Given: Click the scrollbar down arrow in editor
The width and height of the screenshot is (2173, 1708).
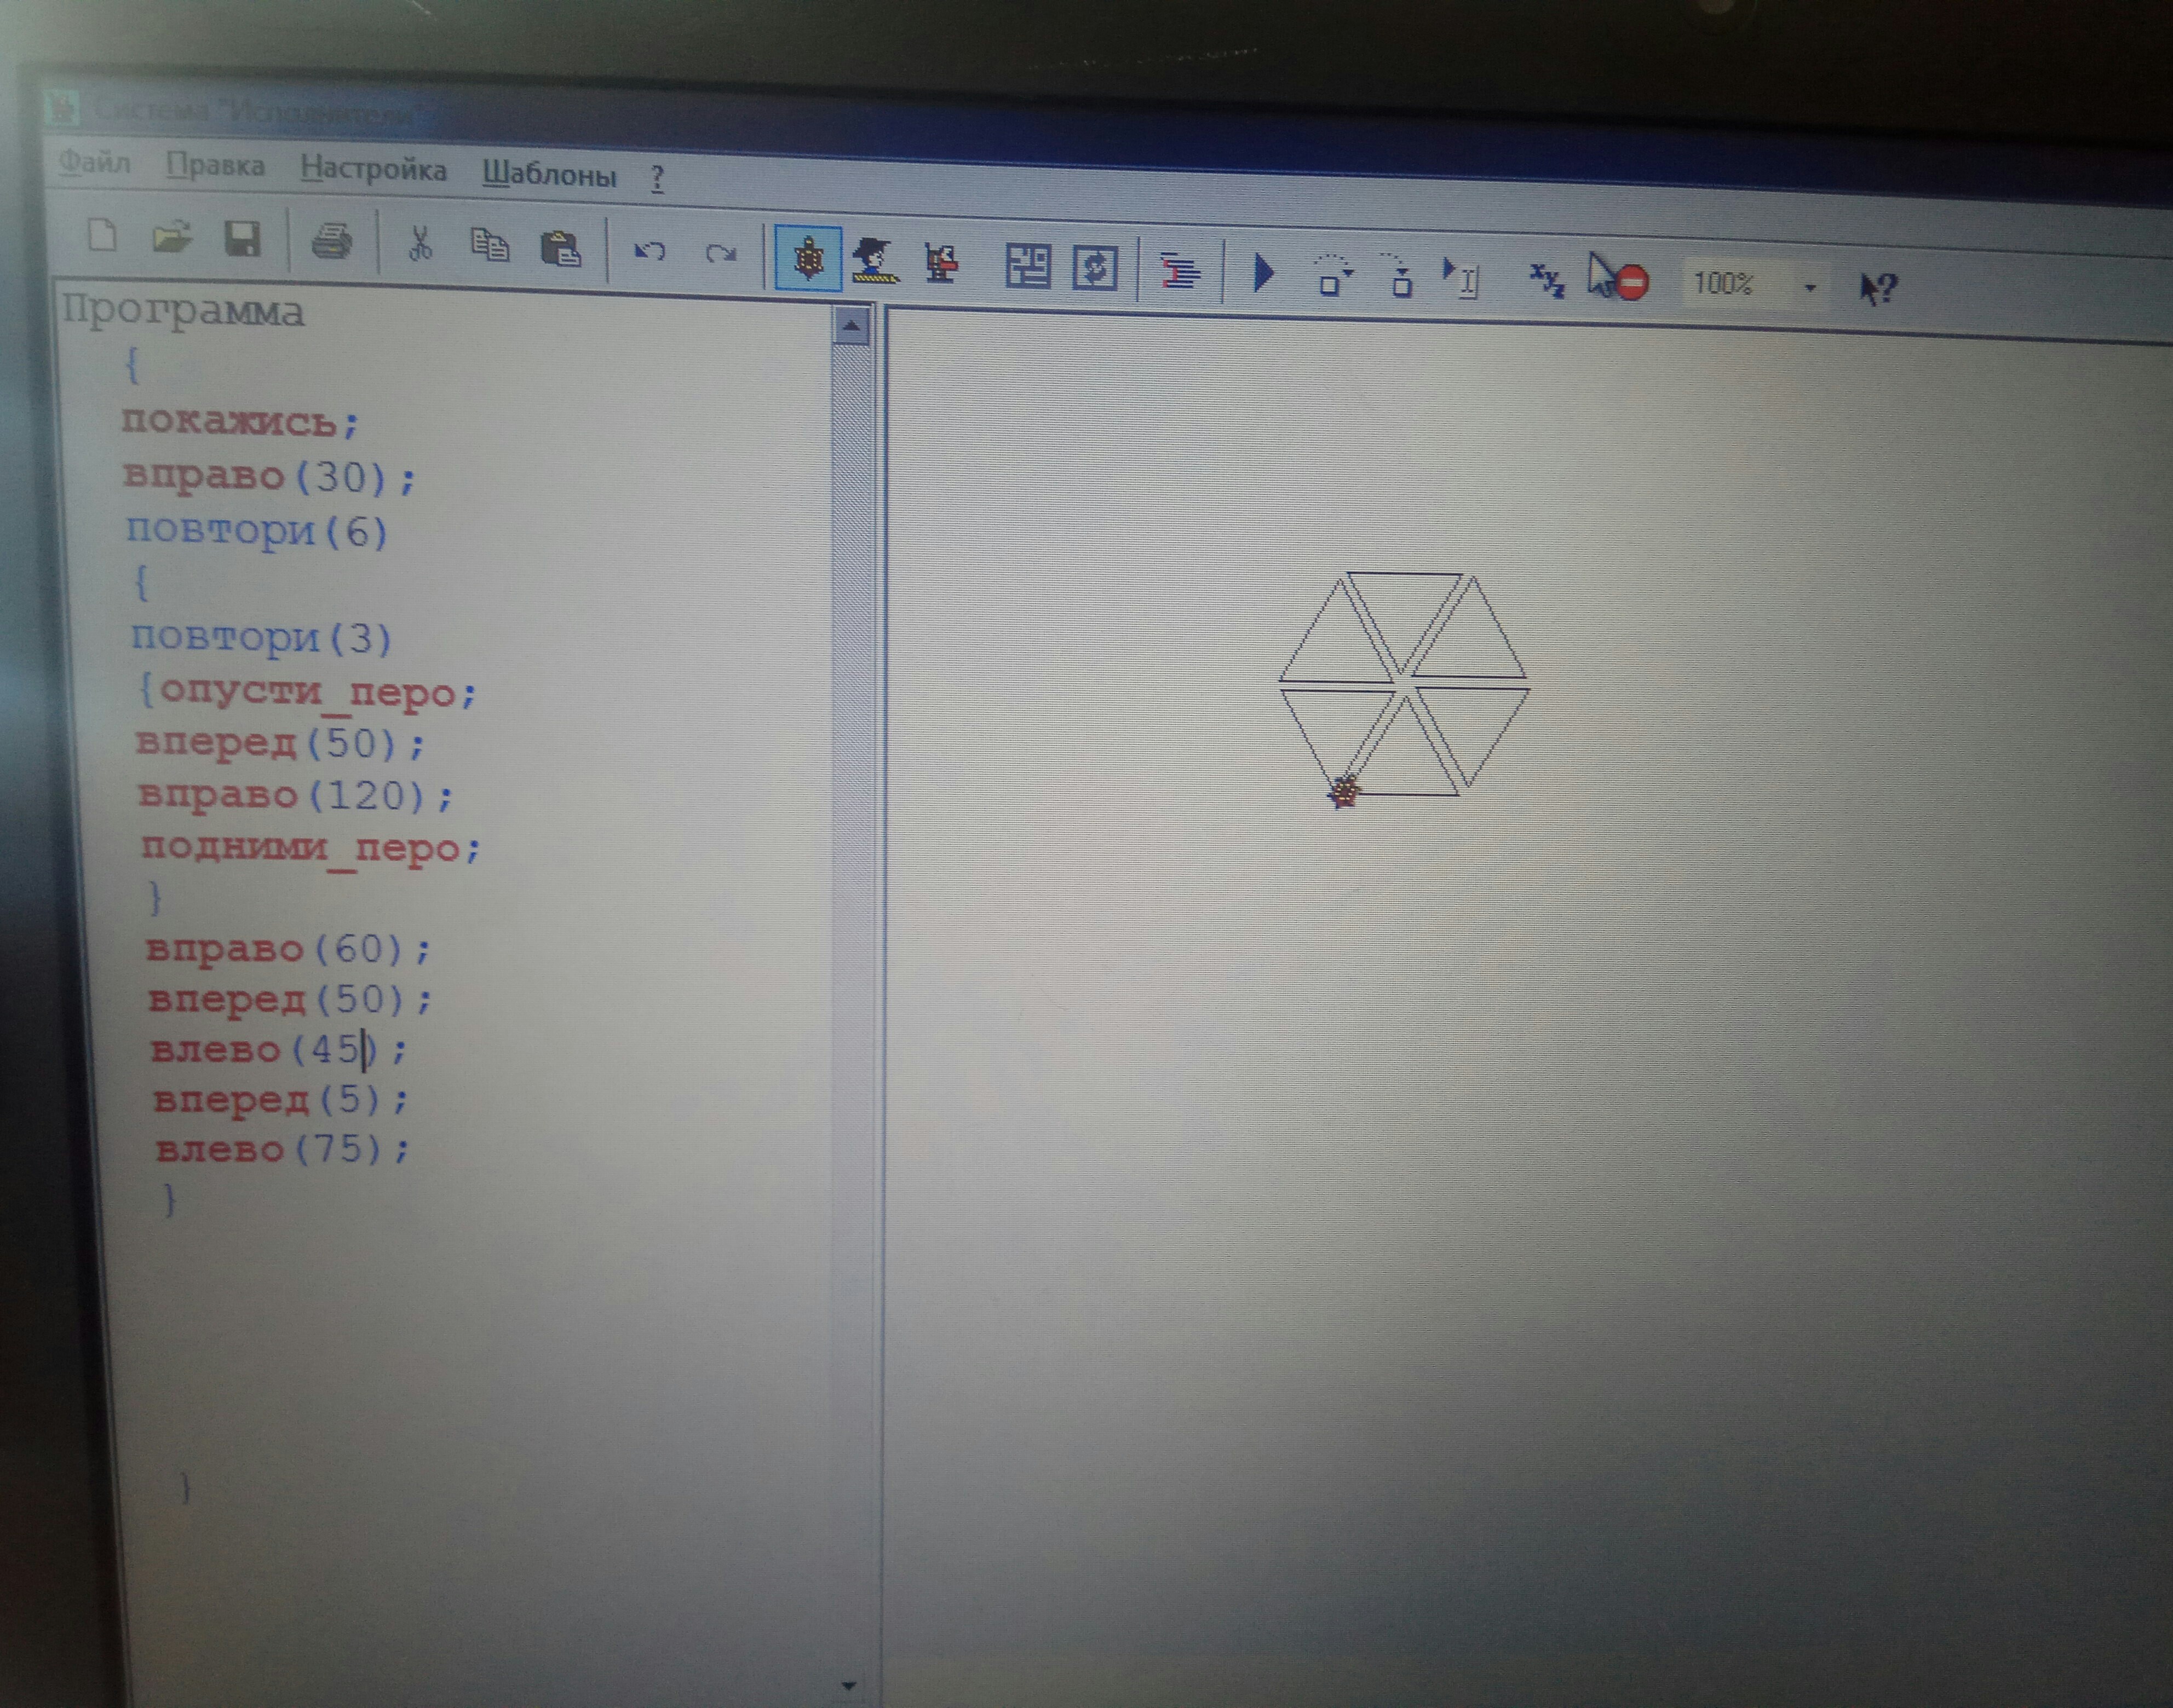Looking at the screenshot, I should [848, 1685].
